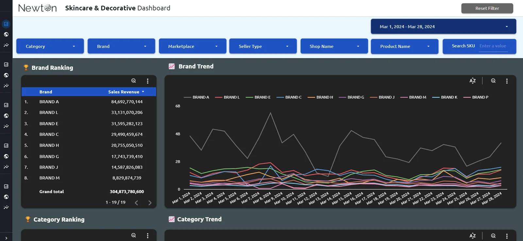The image size is (523, 241).
Task: Expand the left sidebar with bottom arrow
Action: (6, 238)
